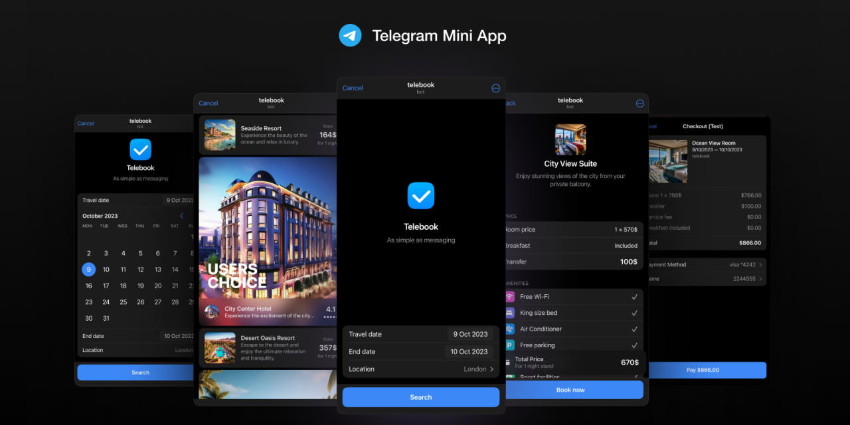Select the highlighted day 9 in calendar
850x425 pixels.
click(88, 270)
